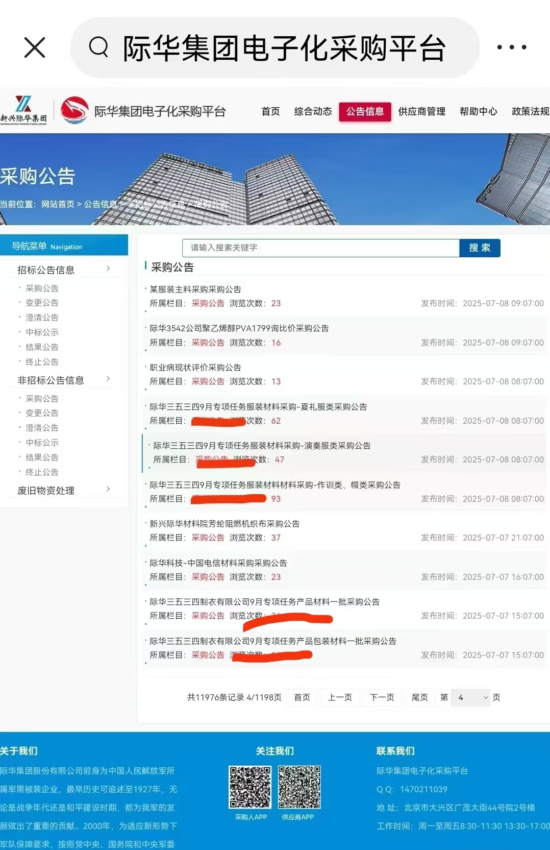550x850 pixels.
Task: Open 9月专项任务产品包装材料一批采购公告
Action: pyautogui.click(x=273, y=641)
